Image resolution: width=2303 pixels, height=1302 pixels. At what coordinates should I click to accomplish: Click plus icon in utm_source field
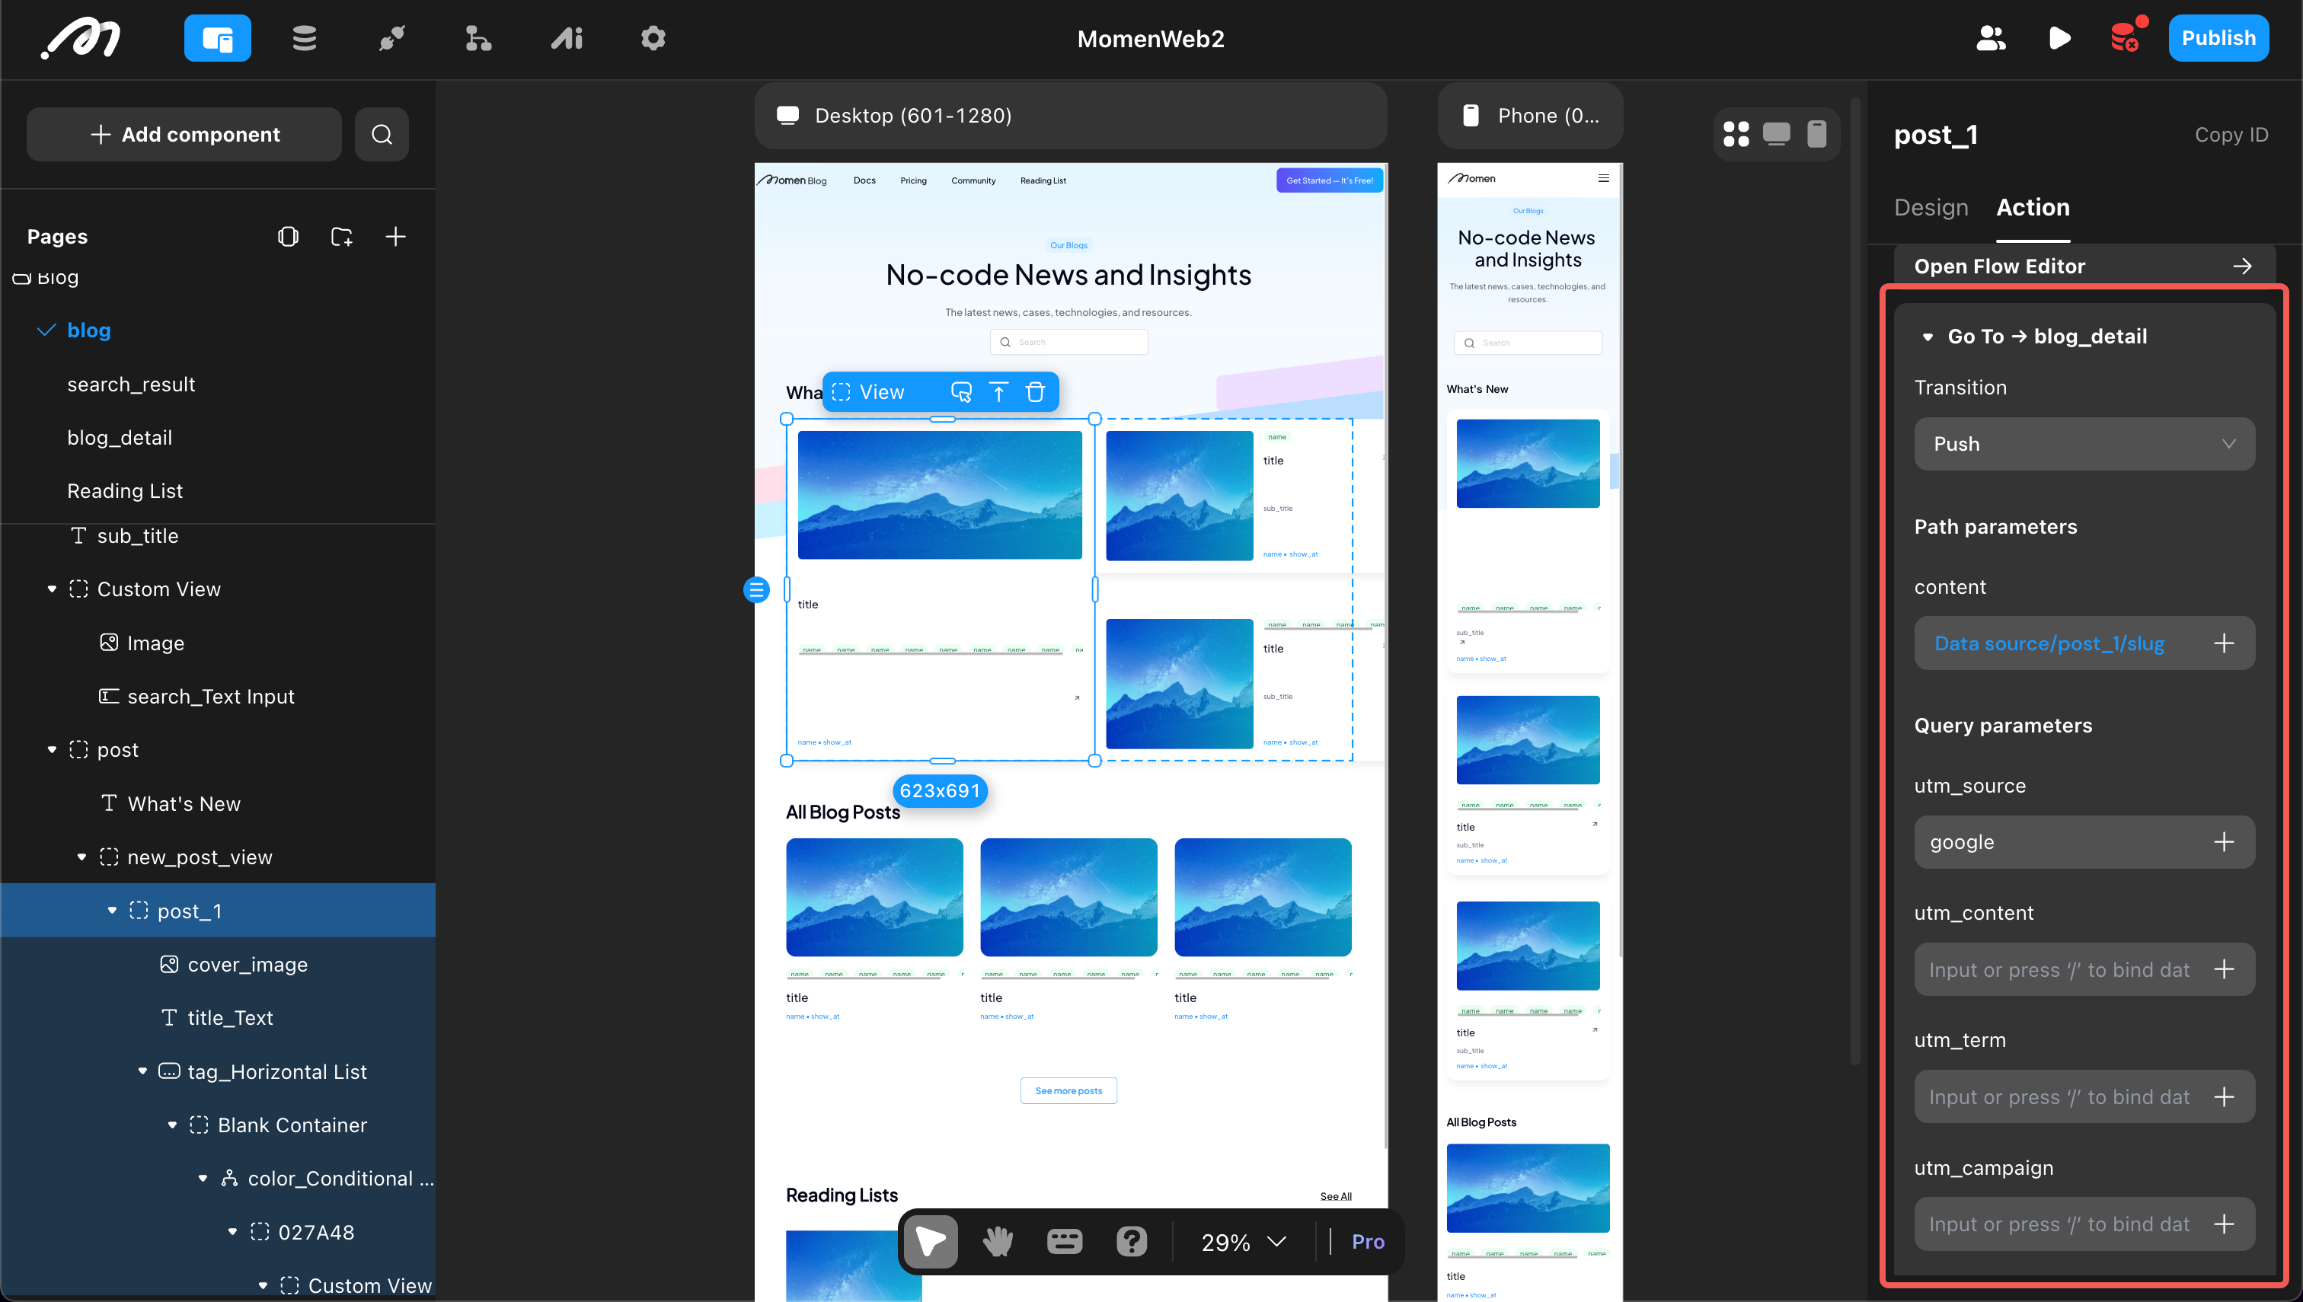pos(2225,842)
